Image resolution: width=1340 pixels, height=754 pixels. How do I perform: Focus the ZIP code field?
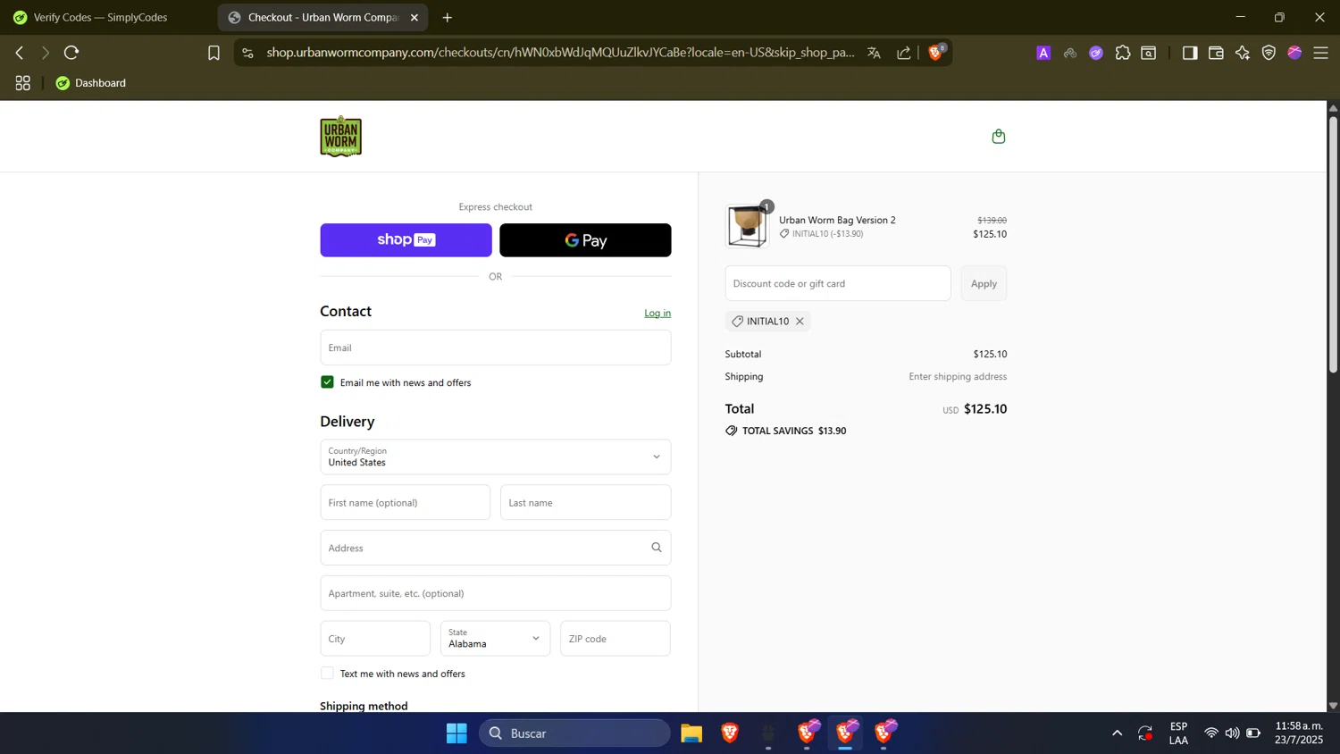click(616, 639)
